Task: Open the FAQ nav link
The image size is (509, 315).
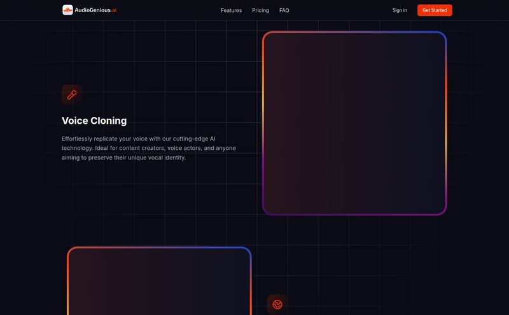Action: click(x=284, y=10)
